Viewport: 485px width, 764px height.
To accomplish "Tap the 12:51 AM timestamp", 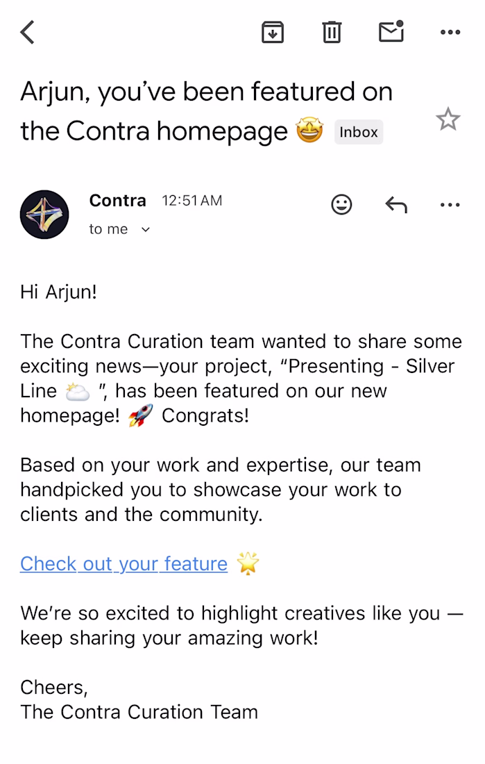I will [x=192, y=200].
